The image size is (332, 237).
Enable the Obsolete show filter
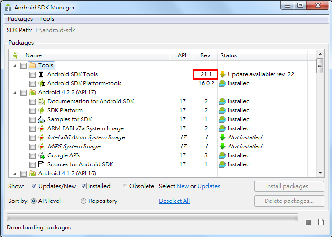pyautogui.click(x=125, y=186)
